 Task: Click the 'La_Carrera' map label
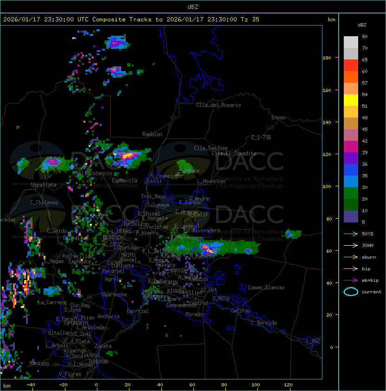(x=52, y=302)
